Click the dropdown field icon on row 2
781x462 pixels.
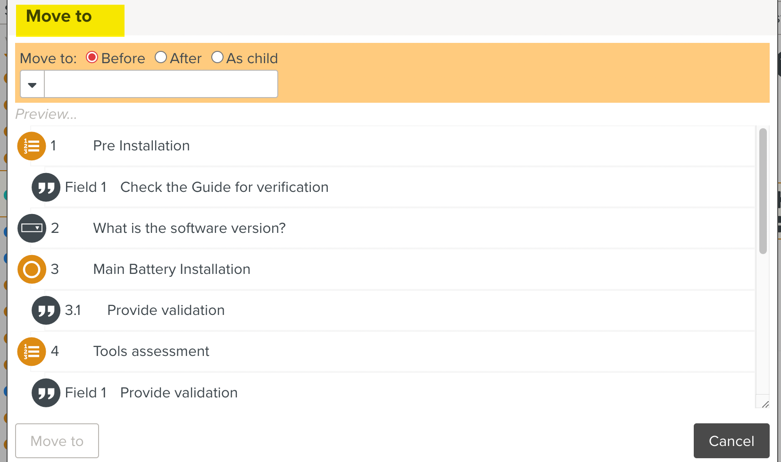pos(32,228)
